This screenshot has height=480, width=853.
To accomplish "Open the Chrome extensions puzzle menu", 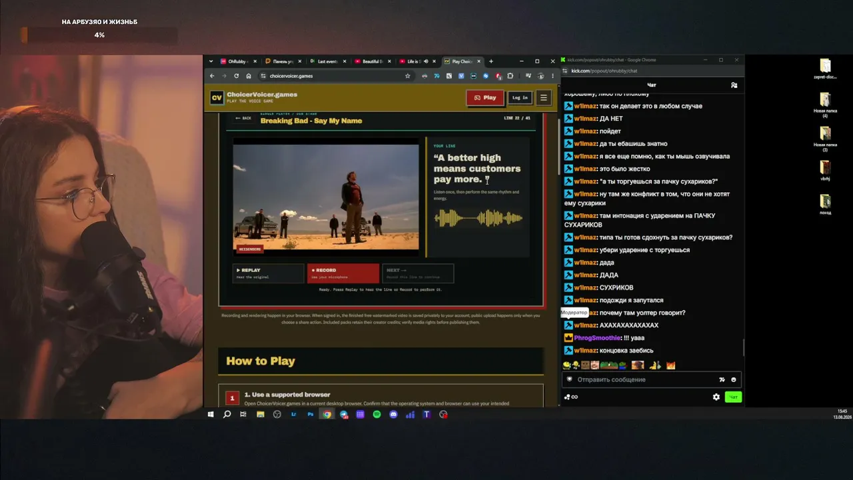I will tap(510, 76).
